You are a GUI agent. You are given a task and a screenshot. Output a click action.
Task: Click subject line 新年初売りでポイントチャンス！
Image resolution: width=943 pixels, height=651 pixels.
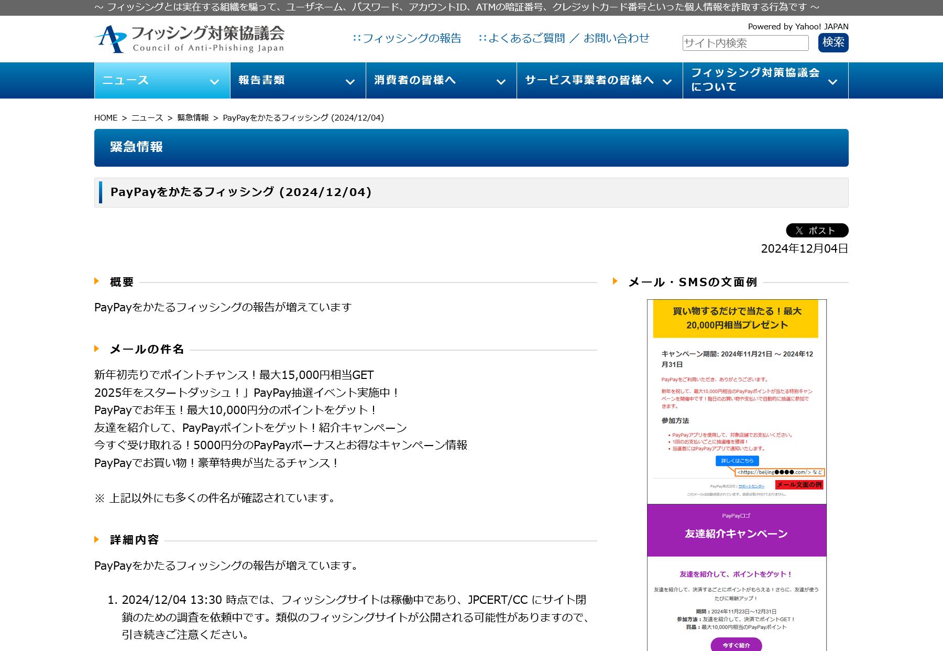[234, 375]
